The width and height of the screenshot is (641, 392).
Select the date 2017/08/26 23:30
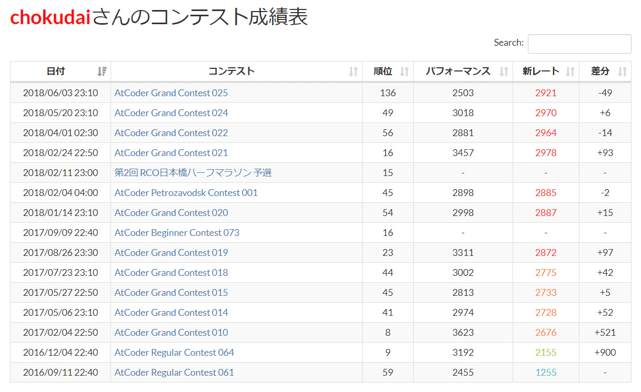tap(61, 253)
